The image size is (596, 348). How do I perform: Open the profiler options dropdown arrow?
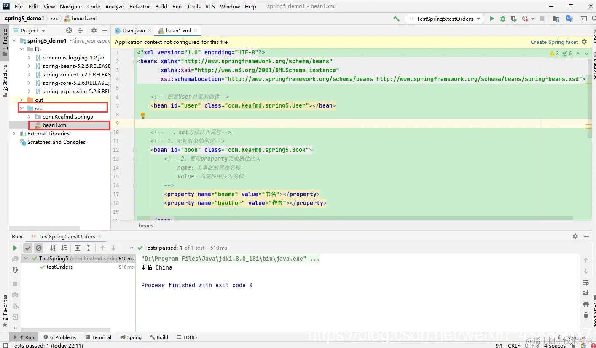pos(533,19)
